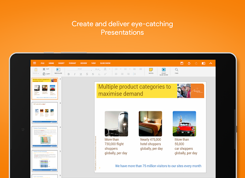Select the slide 3 thumbnail
Screen dimensions: 245x178
(45, 112)
